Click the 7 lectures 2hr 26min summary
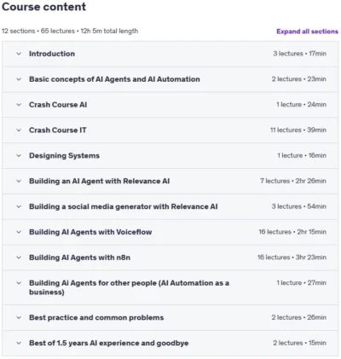The image size is (341, 359). click(x=293, y=181)
